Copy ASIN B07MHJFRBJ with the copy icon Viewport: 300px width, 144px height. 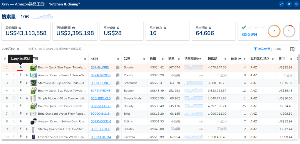tap(118, 67)
